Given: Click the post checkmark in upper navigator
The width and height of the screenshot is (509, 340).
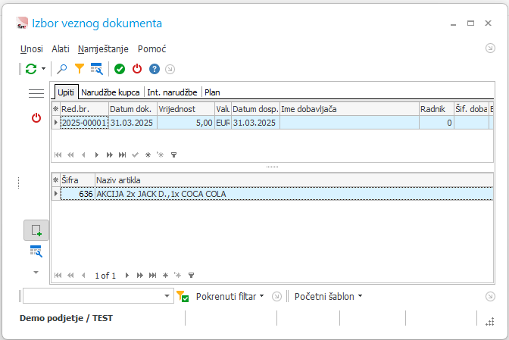Looking at the screenshot, I should [x=136, y=154].
